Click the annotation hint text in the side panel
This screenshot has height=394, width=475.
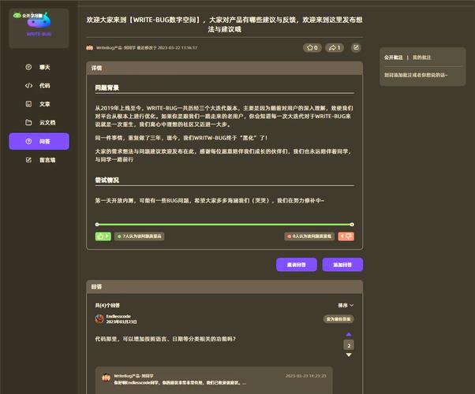click(416, 75)
